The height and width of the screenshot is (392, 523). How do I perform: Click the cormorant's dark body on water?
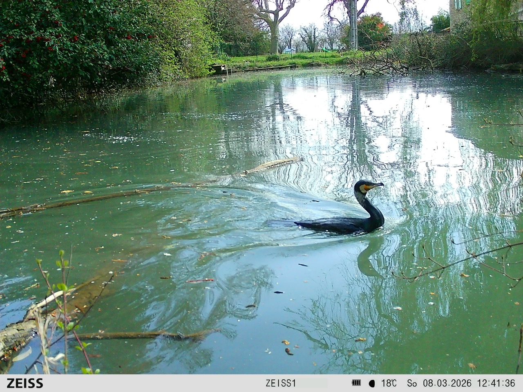pos(335,225)
